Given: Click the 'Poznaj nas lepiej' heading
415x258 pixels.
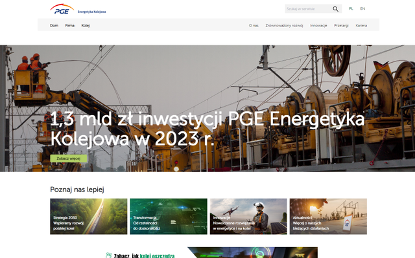Looking at the screenshot, I should [x=77, y=189].
